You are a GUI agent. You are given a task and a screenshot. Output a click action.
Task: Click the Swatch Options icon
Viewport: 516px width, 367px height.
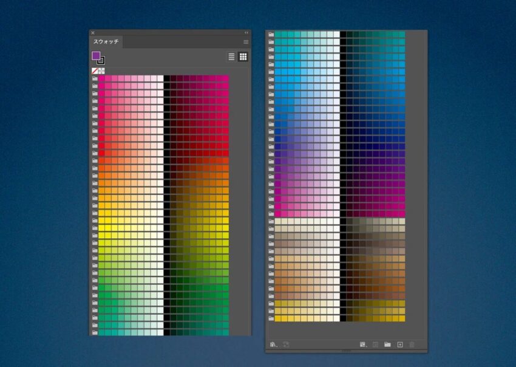pyautogui.click(x=375, y=345)
